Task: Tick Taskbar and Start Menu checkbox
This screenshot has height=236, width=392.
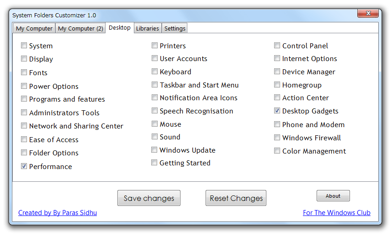Action: pos(154,84)
